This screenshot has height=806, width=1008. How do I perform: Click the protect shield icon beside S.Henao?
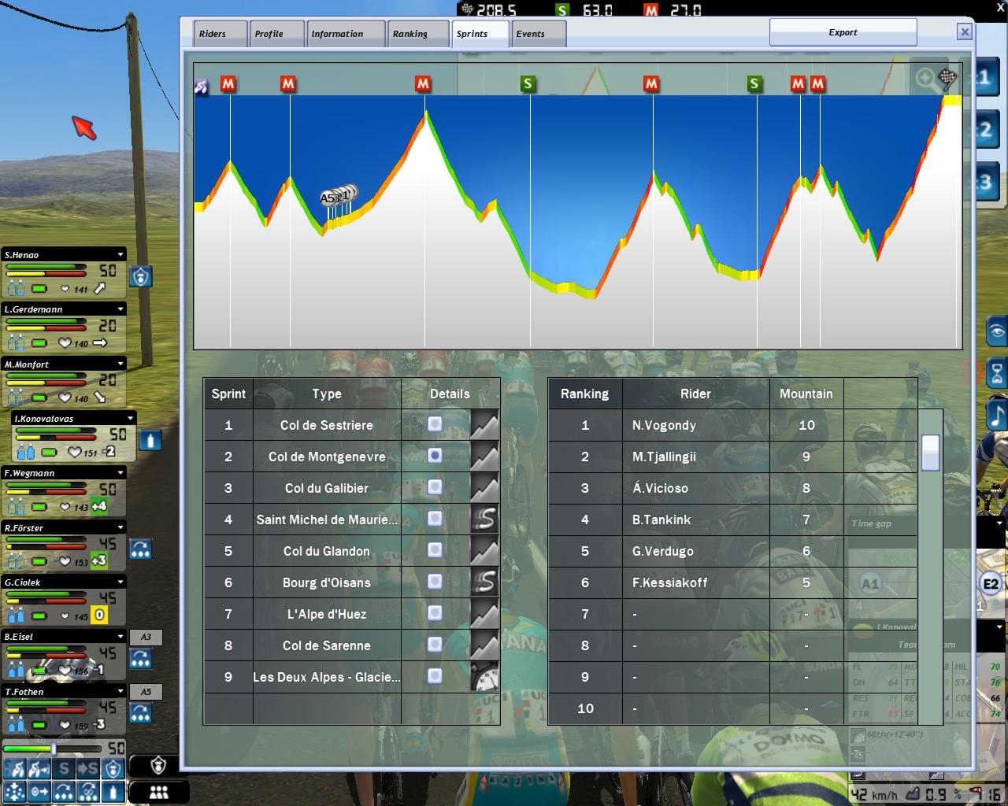(x=140, y=276)
